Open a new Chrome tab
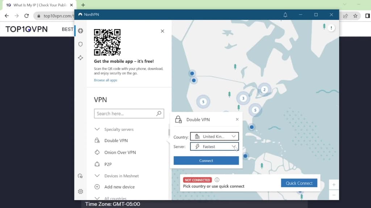The image size is (371, 208). point(83,5)
